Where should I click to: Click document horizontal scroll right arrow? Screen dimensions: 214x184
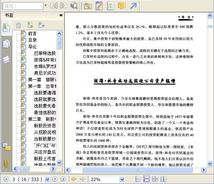click(x=203, y=170)
